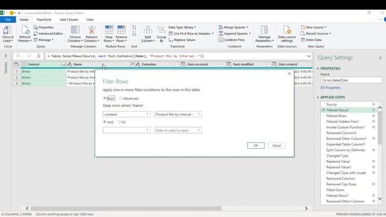Image resolution: width=386 pixels, height=217 pixels.
Task: Click the New Source icon
Action: [x=303, y=27]
